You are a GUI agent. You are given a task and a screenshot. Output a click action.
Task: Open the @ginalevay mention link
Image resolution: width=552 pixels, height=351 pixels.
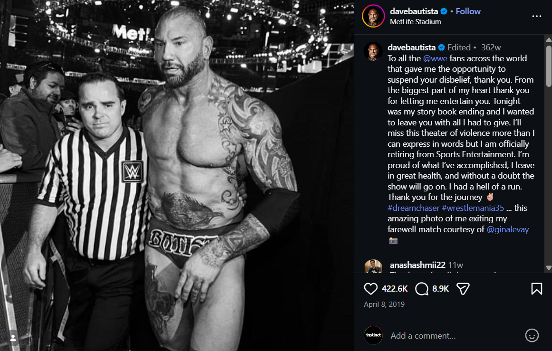tap(508, 229)
